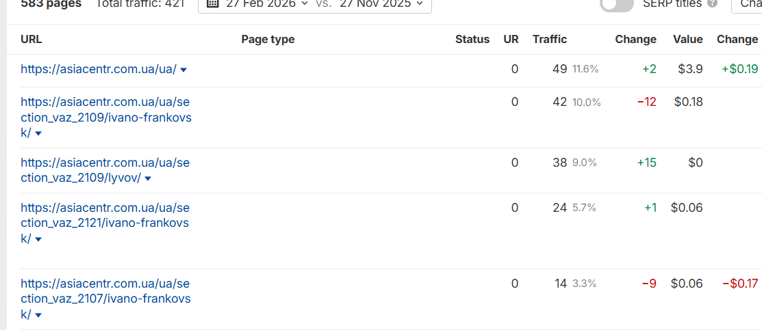Image resolution: width=762 pixels, height=330 pixels.
Task: Click the URL column header
Action: (31, 39)
